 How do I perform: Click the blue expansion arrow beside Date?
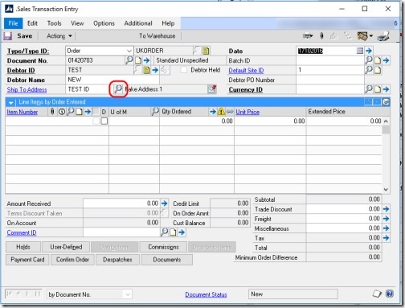tap(369, 51)
